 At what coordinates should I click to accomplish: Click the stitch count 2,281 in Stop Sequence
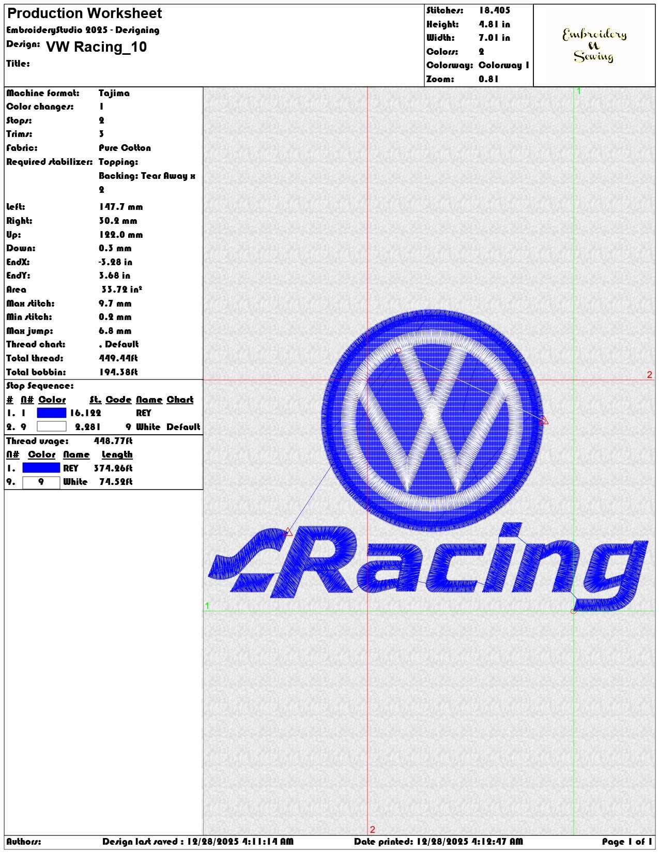[x=88, y=427]
